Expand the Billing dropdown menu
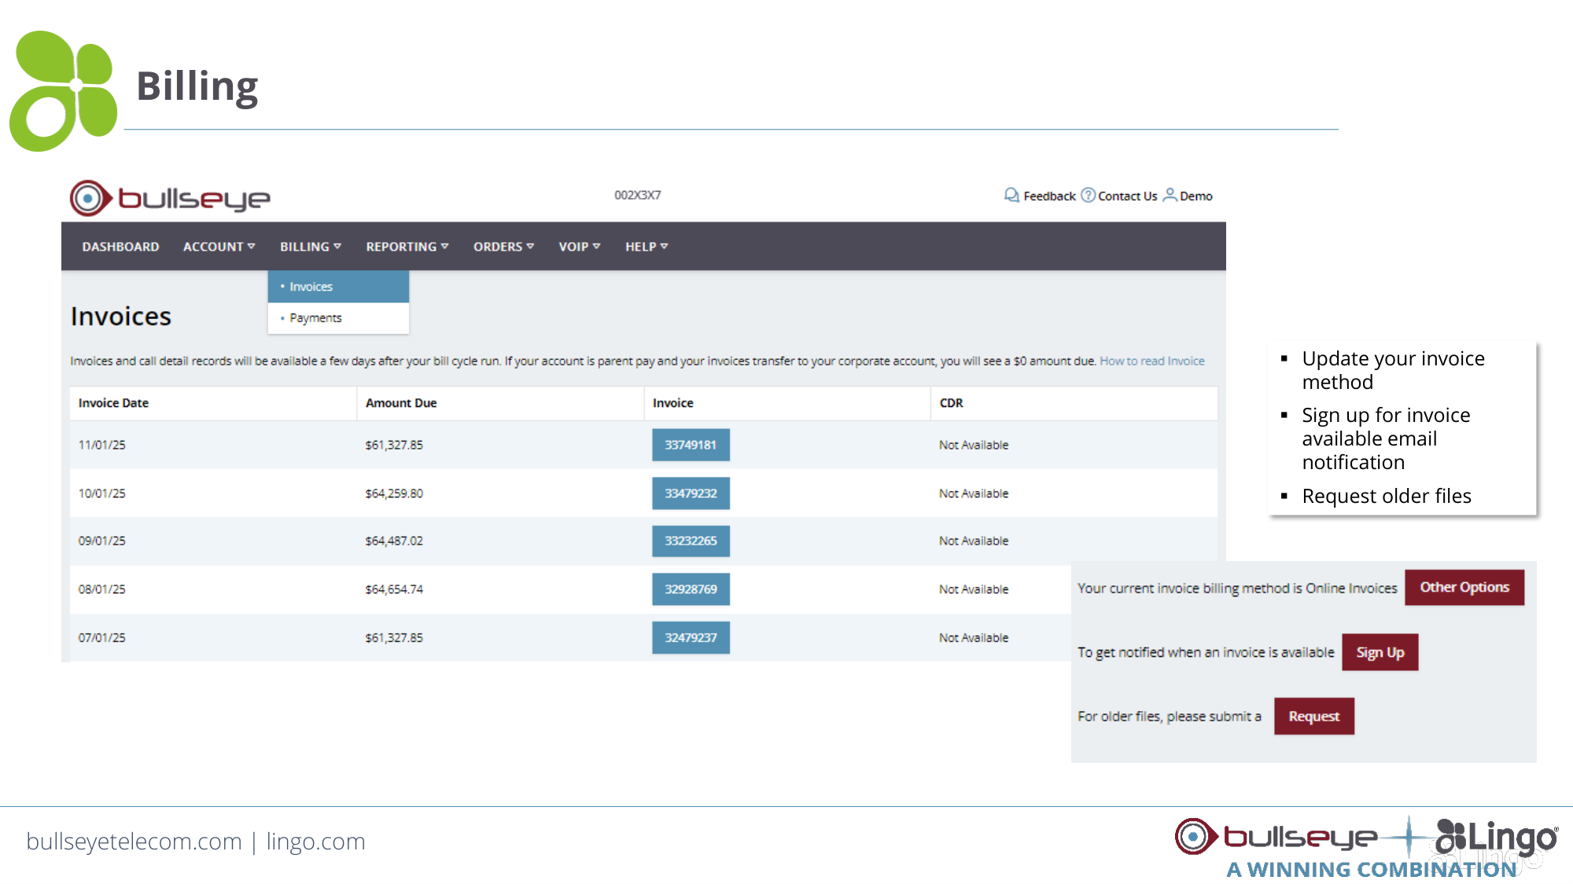Image resolution: width=1573 pixels, height=884 pixels. (x=311, y=247)
